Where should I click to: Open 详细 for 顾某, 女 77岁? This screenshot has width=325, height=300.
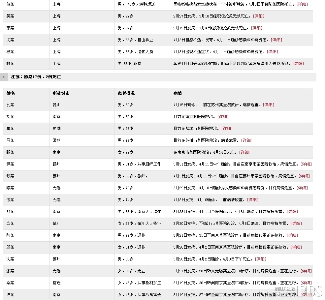[x=244, y=152]
